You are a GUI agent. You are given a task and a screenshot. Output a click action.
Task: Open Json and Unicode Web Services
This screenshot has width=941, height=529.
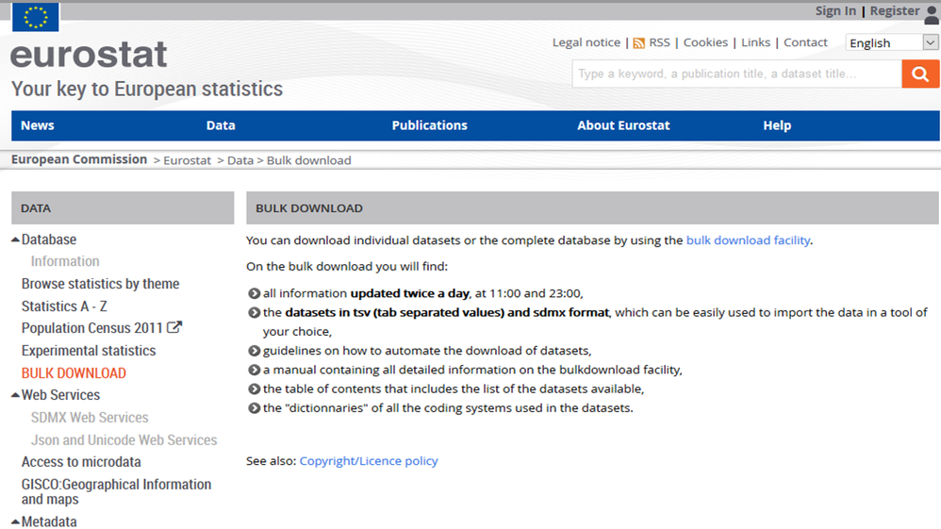(124, 440)
